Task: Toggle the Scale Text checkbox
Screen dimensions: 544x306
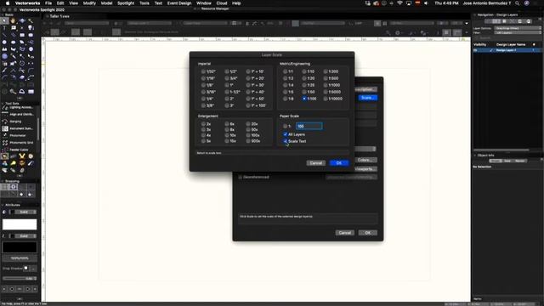Action: pyautogui.click(x=286, y=141)
